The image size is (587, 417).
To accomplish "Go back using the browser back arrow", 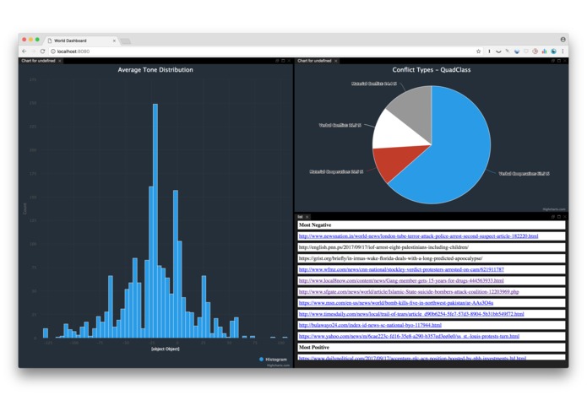I will pos(24,51).
